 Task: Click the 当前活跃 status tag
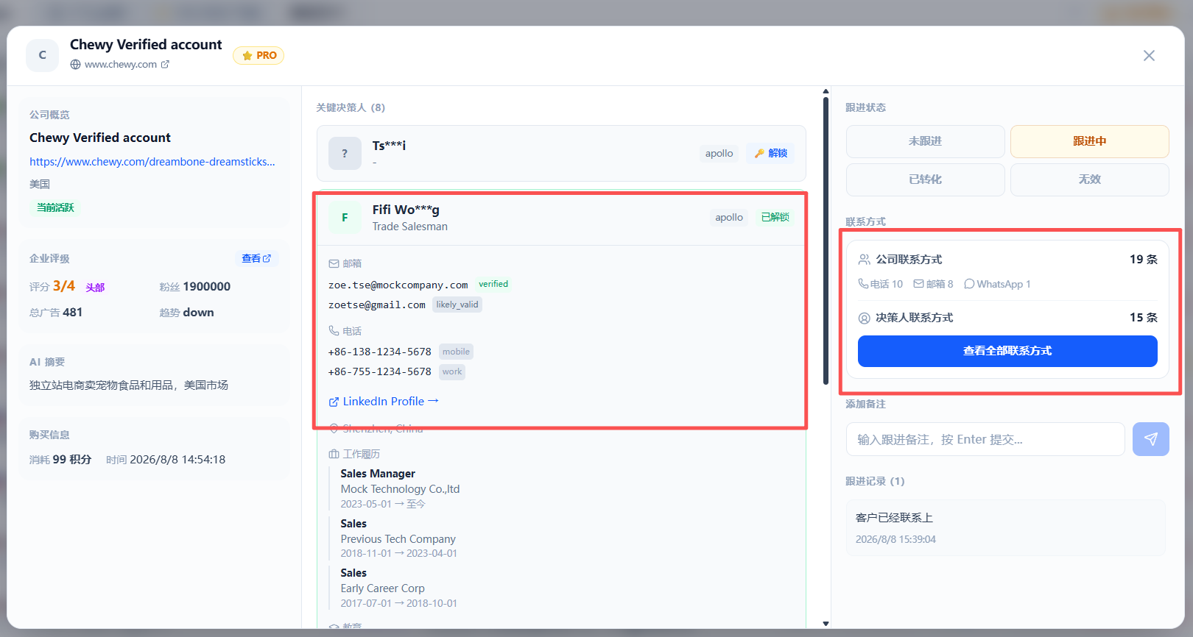pyautogui.click(x=55, y=207)
